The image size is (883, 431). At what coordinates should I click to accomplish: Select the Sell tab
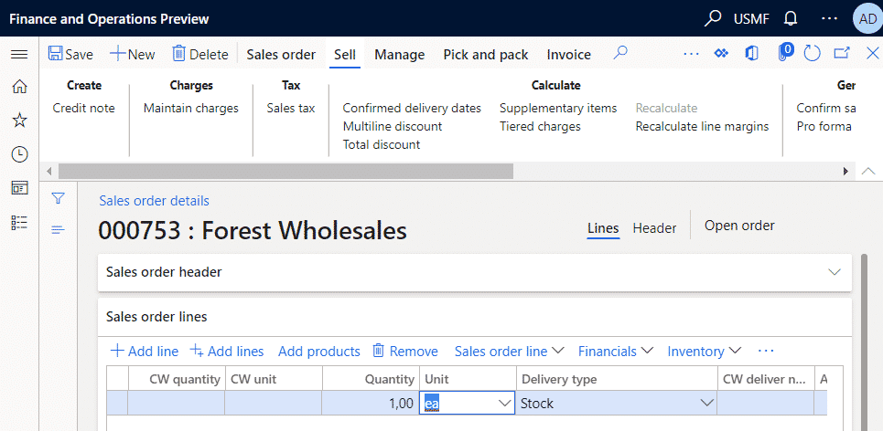coord(345,55)
